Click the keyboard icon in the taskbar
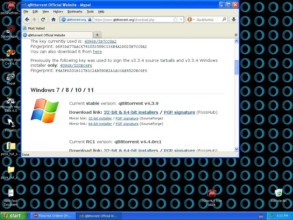This screenshot has height=220, width=293. [261, 216]
